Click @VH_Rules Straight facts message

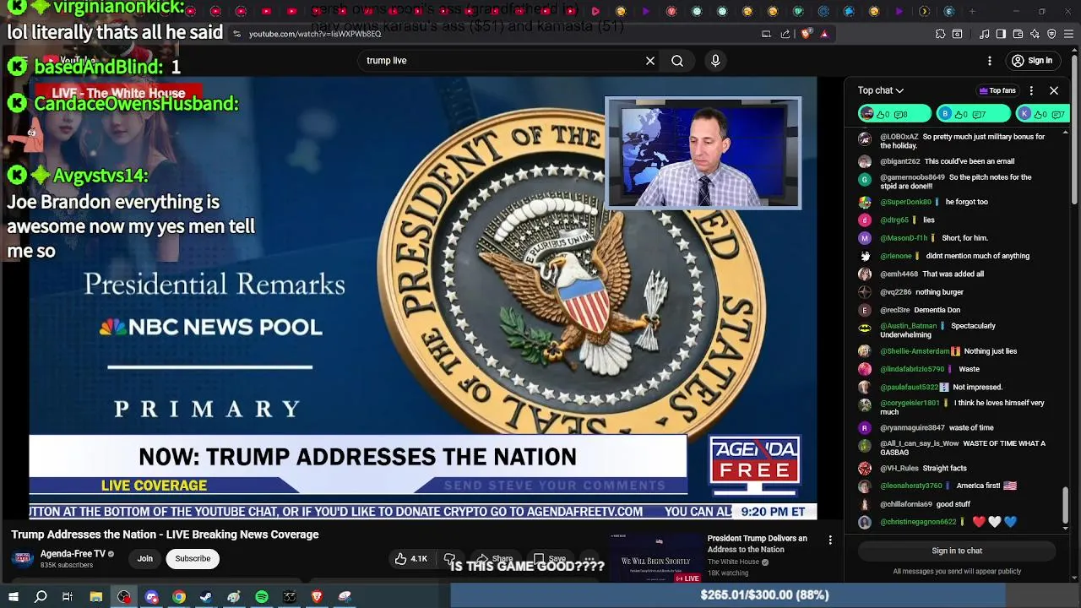click(958, 468)
